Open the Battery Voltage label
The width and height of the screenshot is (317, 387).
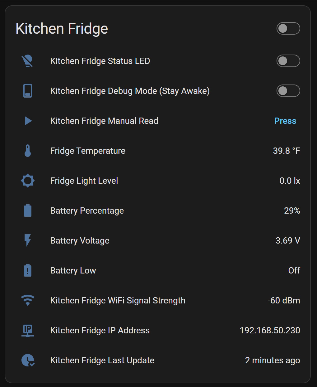click(80, 240)
